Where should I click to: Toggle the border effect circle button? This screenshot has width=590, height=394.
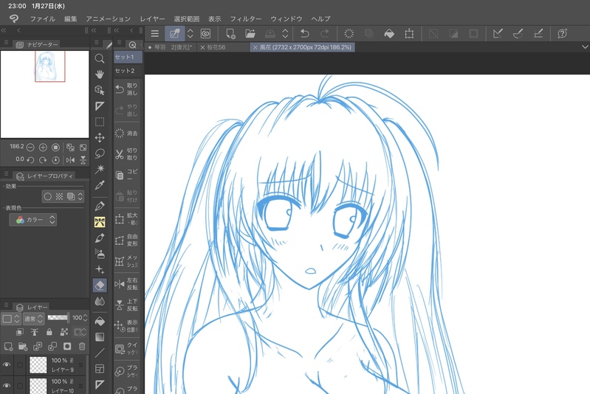click(48, 196)
